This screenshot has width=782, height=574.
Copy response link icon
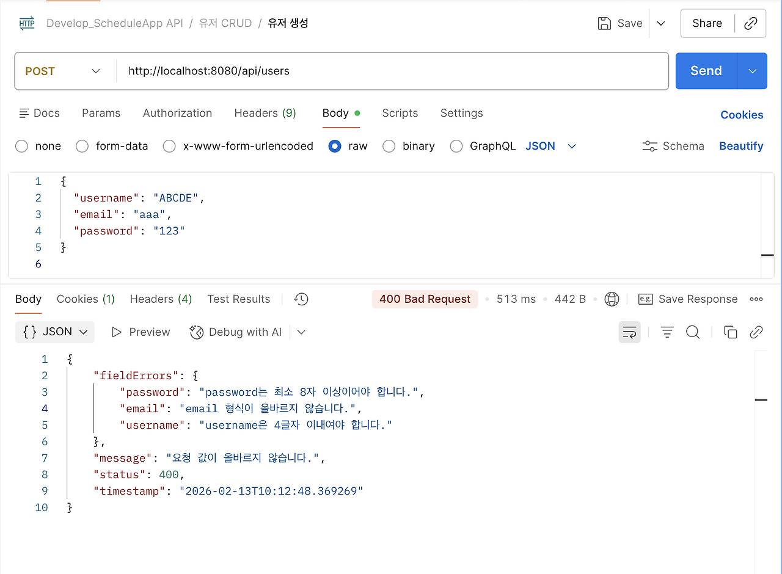click(x=756, y=332)
